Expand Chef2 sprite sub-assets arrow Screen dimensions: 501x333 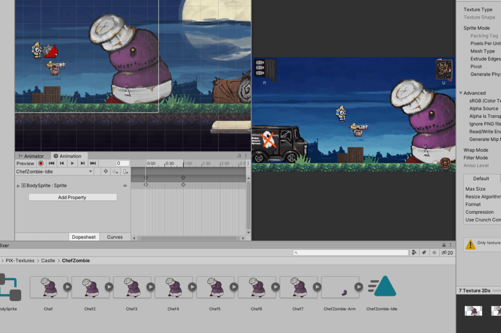[x=109, y=287]
